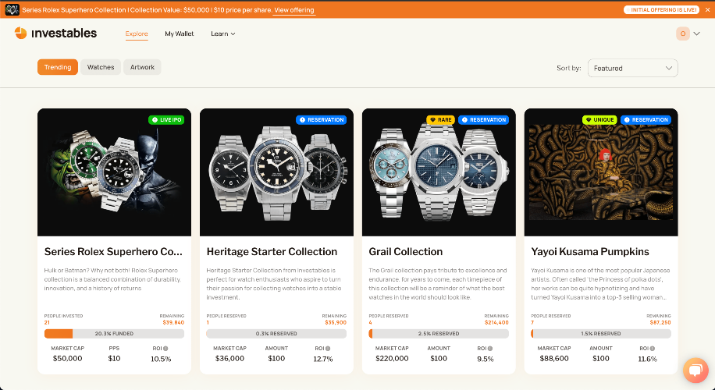The height and width of the screenshot is (390, 715).
Task: Open Grail Collection title
Action: pos(405,251)
